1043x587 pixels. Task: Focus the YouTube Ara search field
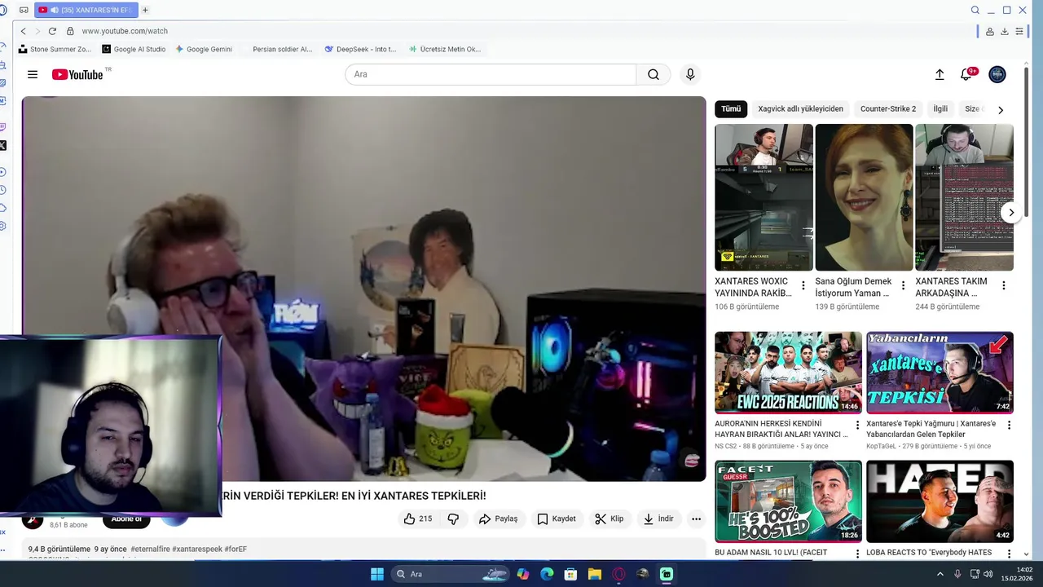(491, 74)
